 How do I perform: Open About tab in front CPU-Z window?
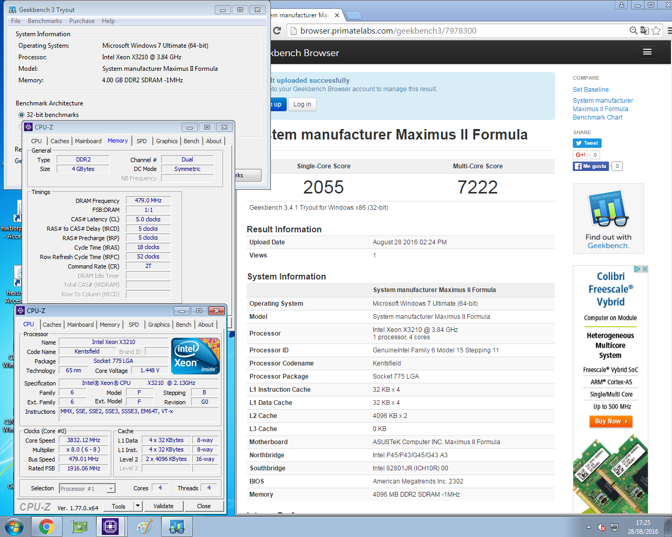pos(206,325)
